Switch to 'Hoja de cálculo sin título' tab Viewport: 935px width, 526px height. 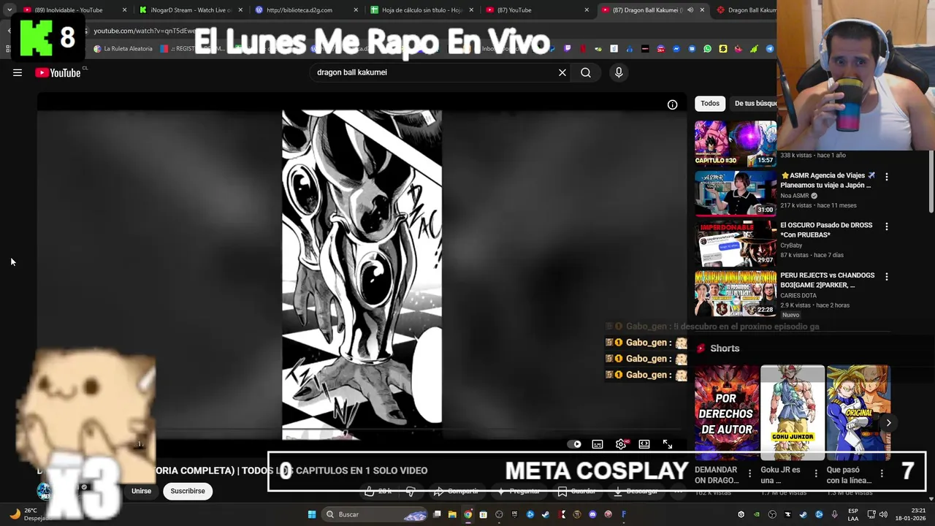coord(421,10)
